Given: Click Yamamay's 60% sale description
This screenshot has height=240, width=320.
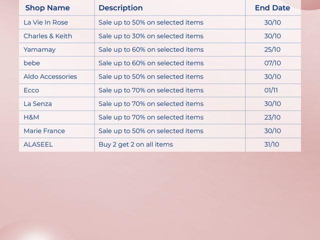Looking at the screenshot, I should coord(151,49).
